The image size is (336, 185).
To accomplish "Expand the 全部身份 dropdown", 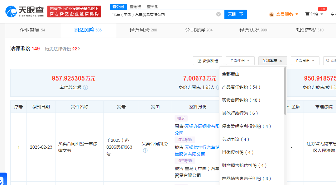I will click(305, 61).
